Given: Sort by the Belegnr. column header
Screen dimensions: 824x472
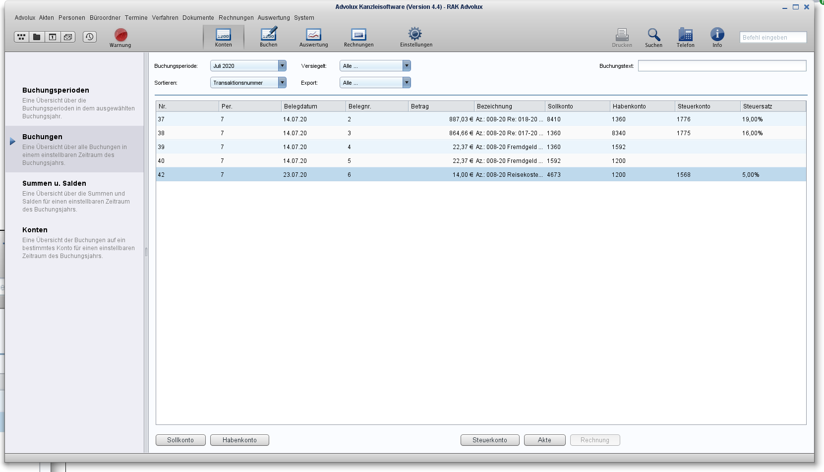Looking at the screenshot, I should (x=377, y=106).
